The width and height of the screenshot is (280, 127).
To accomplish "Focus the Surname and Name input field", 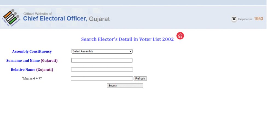I will point(102,60).
